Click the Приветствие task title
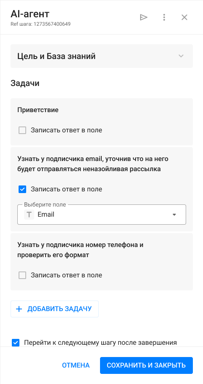Image resolution: width=203 pixels, height=384 pixels. [x=38, y=110]
